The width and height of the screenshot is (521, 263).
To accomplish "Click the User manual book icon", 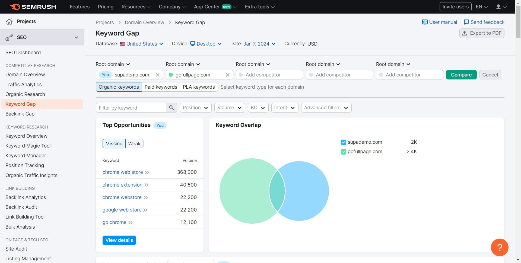I will click(425, 22).
